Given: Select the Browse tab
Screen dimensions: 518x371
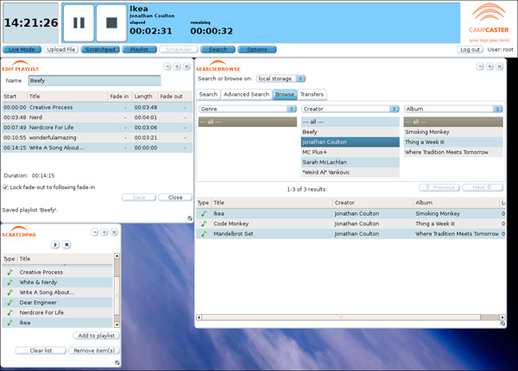Looking at the screenshot, I should click(285, 94).
